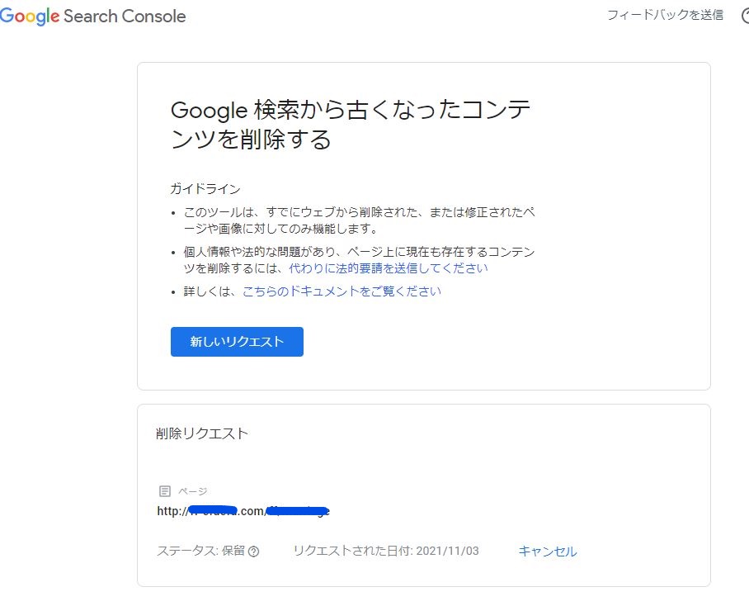Click the redacted page URL starting with http://
The height and width of the screenshot is (606, 749).
[x=243, y=511]
